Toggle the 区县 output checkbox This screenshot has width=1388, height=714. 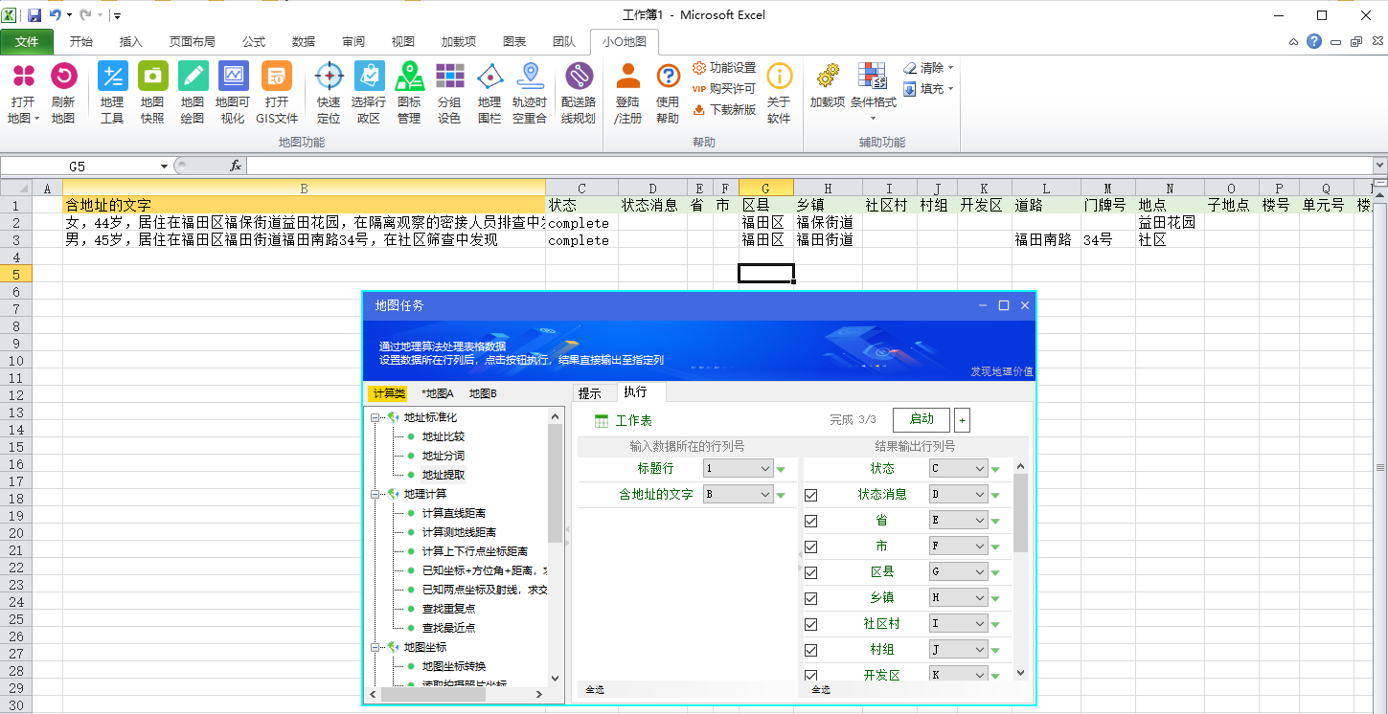tap(811, 572)
